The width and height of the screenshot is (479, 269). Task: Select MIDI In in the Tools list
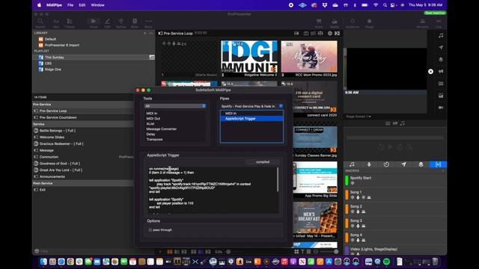[x=152, y=113]
